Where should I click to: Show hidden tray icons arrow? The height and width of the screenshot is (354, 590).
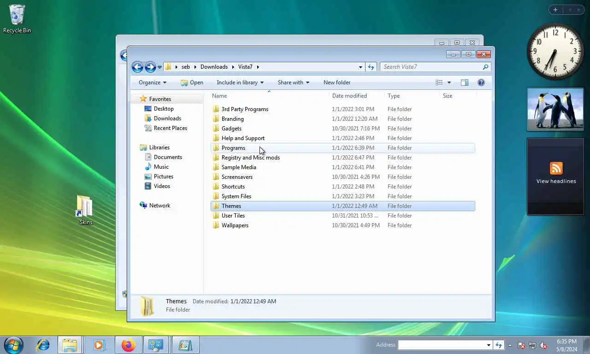(510, 345)
